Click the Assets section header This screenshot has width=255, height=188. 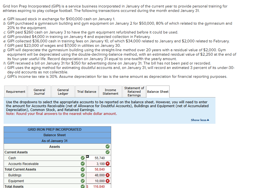tap(55, 146)
